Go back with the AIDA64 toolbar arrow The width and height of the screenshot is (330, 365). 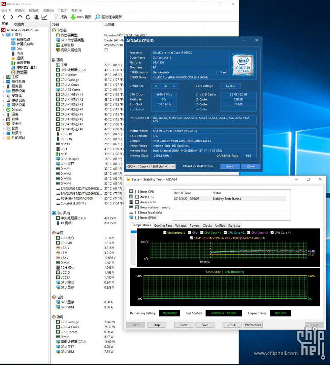click(4, 17)
